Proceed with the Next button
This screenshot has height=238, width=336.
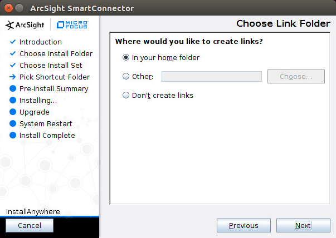[x=303, y=225]
